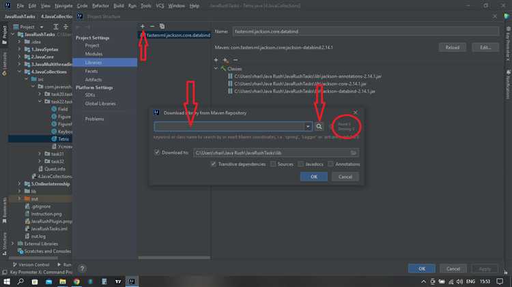
Task: Browse download folder with folder icon
Action: point(354,153)
